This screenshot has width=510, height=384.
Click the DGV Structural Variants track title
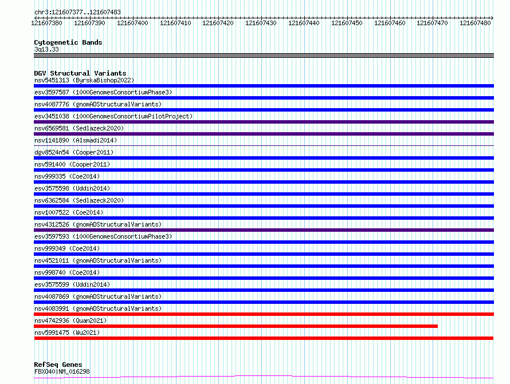[x=80, y=73]
